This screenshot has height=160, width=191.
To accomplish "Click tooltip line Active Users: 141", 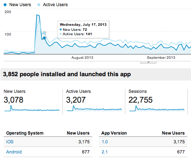I will pos(76,34).
